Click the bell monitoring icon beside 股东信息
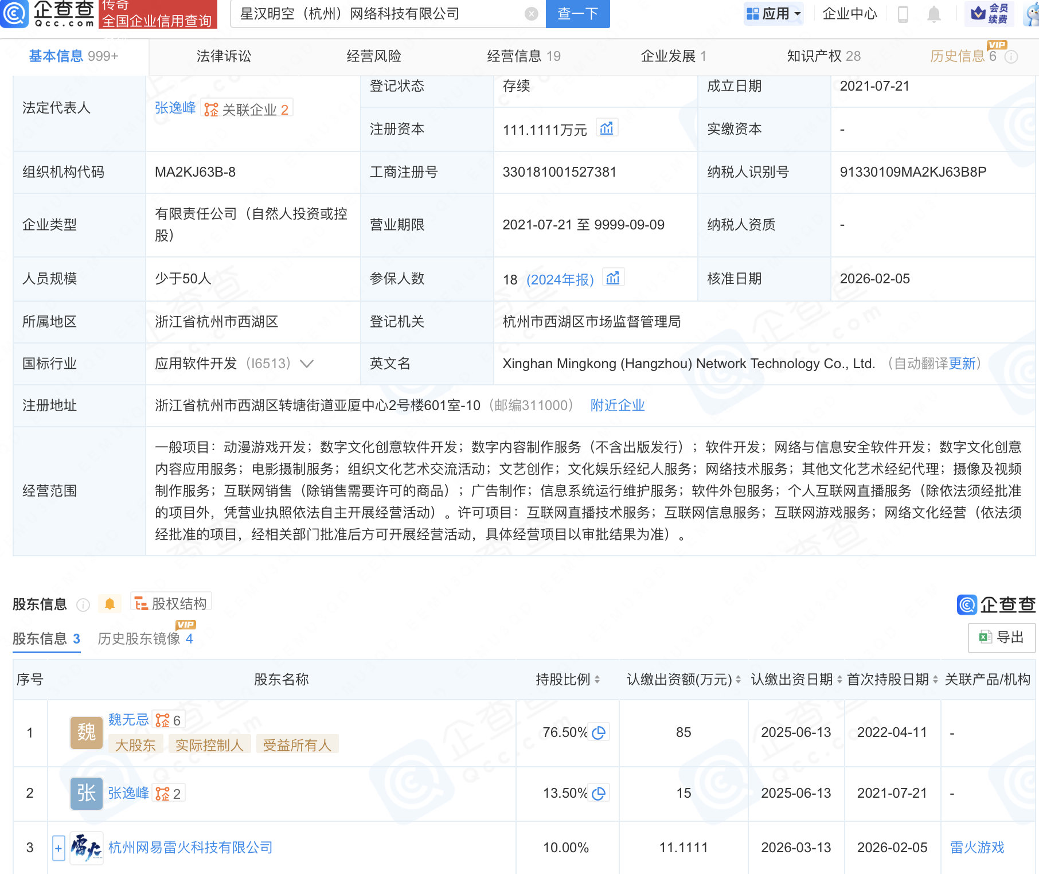1039x874 pixels. [x=109, y=603]
